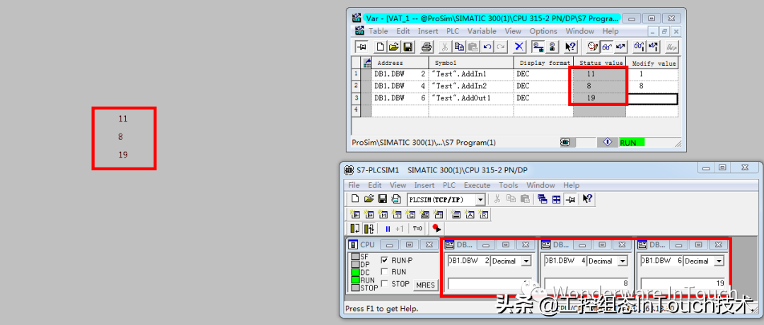764x325 pixels.
Task: Uncheck the RUN-P checkbox in CPU panel
Action: click(x=385, y=260)
